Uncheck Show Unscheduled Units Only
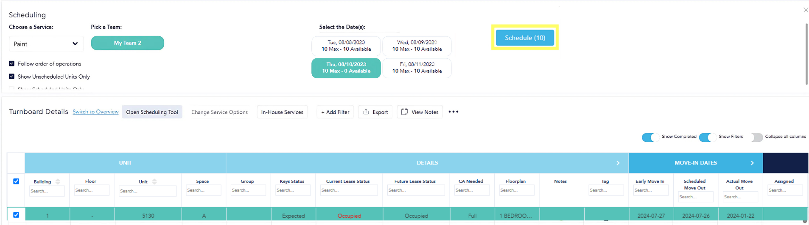This screenshot has height=225, width=809. point(12,77)
